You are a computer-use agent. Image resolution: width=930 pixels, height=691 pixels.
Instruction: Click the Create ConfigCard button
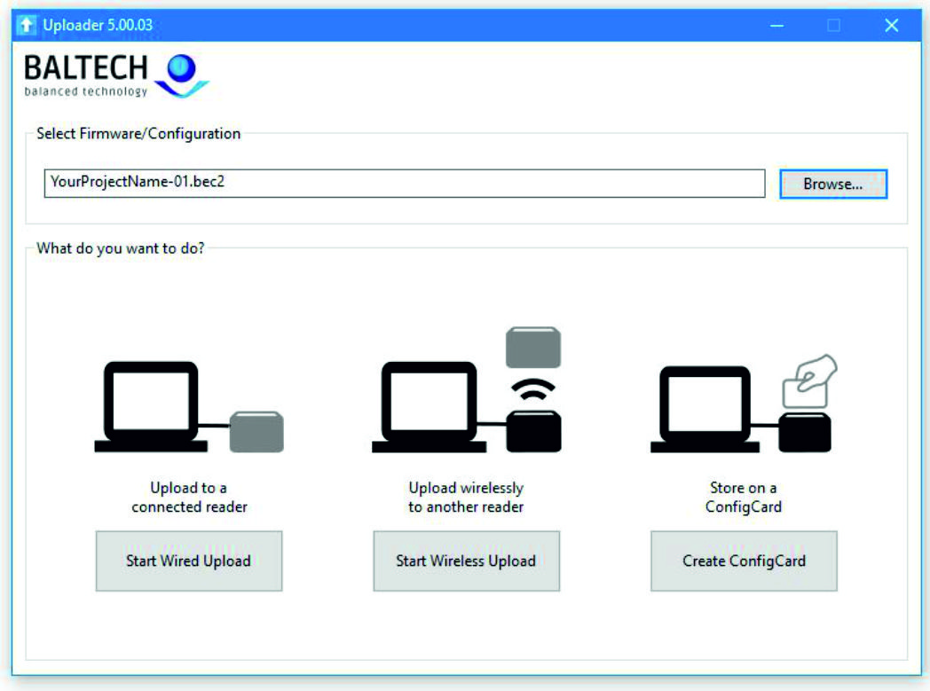(744, 561)
